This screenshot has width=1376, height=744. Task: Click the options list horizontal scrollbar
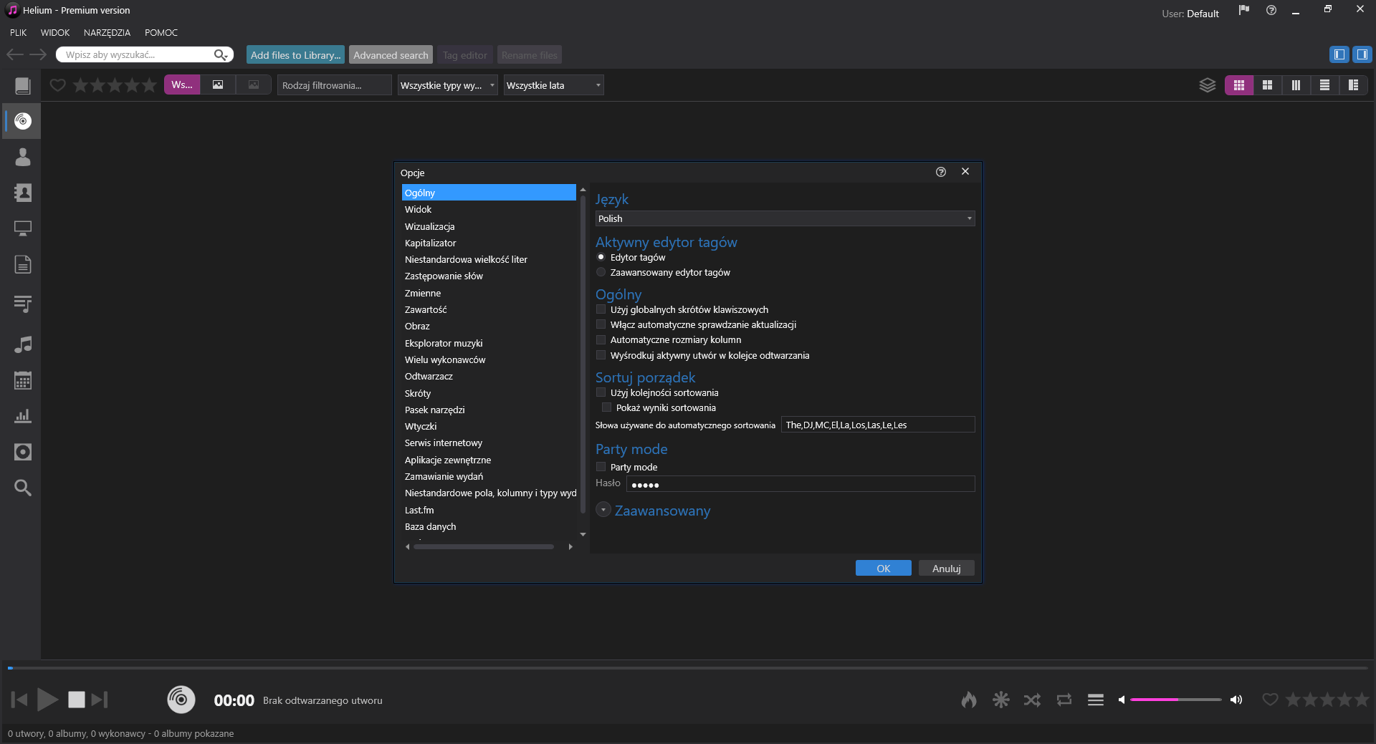tap(484, 546)
